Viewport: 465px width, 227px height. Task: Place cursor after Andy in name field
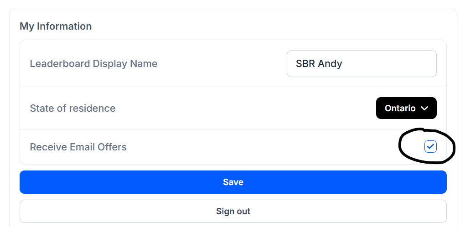click(343, 64)
